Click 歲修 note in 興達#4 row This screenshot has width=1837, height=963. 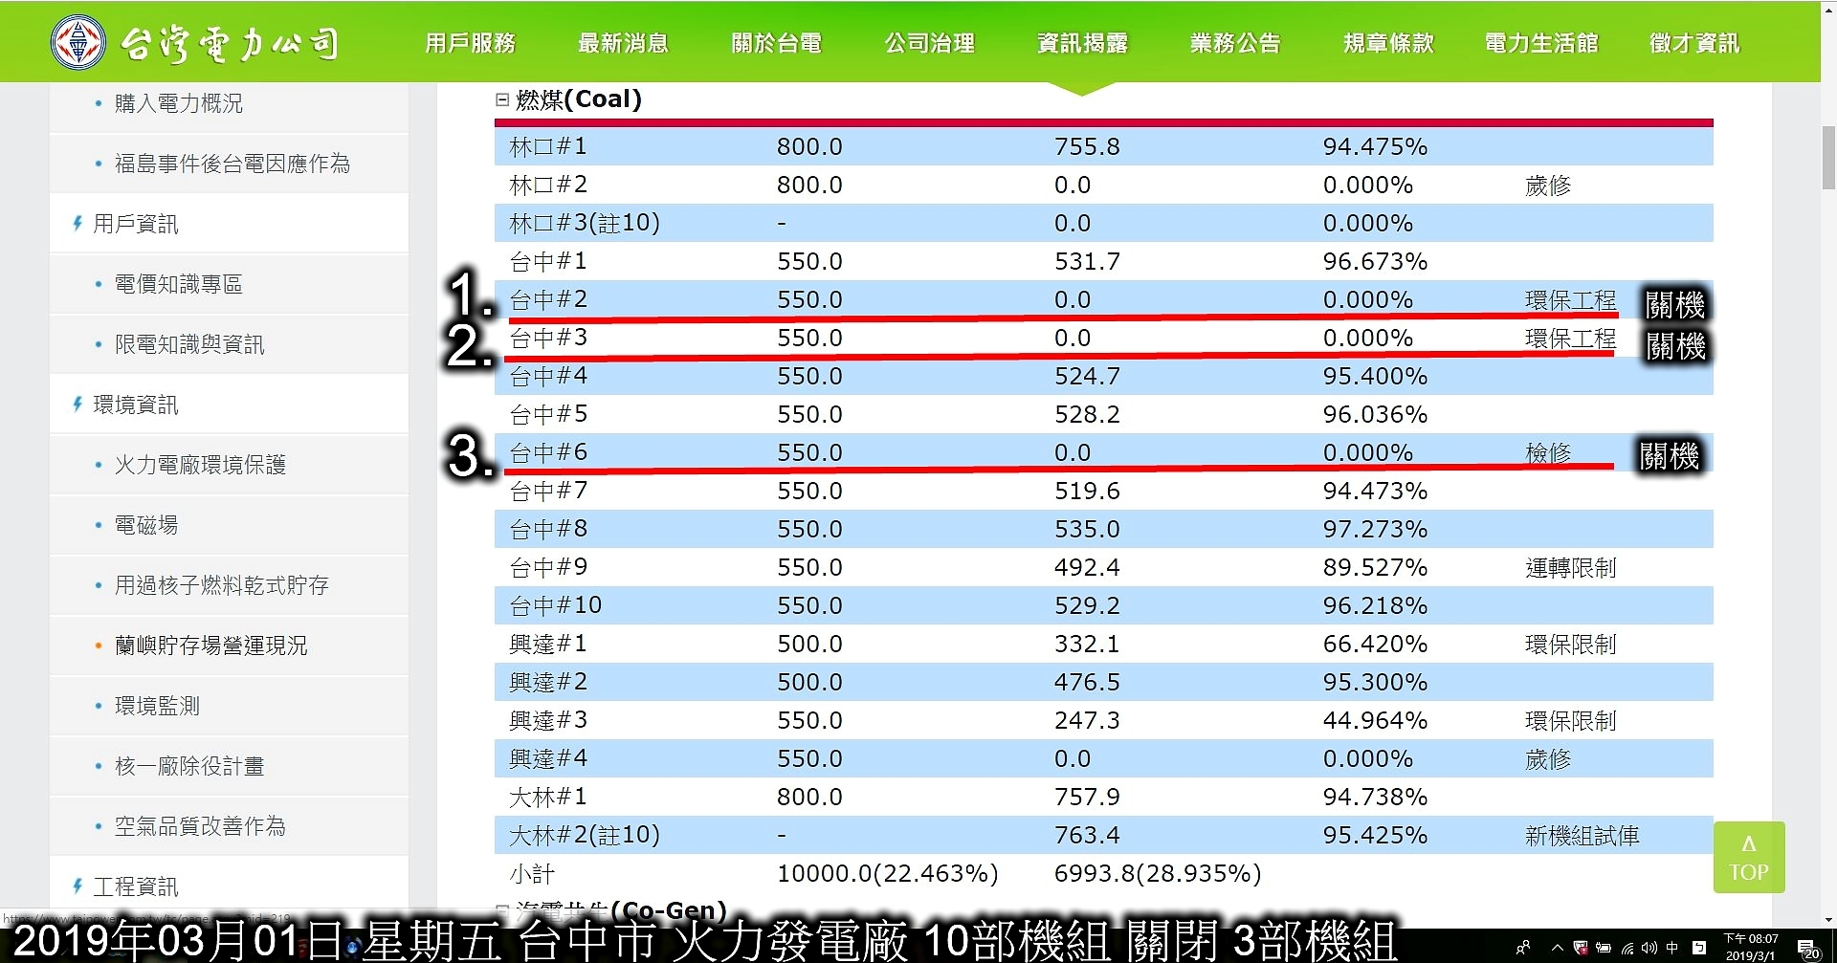[x=1548, y=759]
